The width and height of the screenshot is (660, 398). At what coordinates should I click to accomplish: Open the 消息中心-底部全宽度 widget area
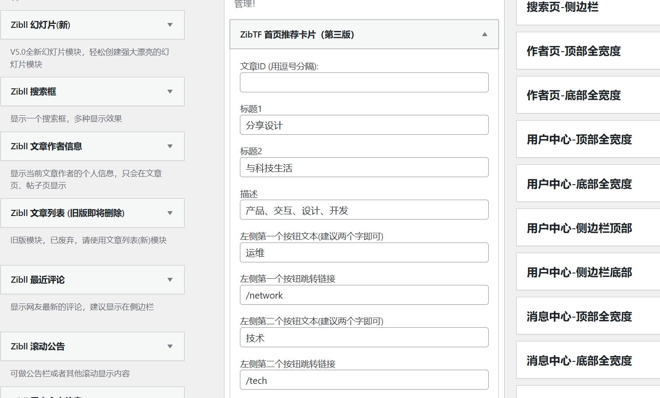[x=587, y=360]
